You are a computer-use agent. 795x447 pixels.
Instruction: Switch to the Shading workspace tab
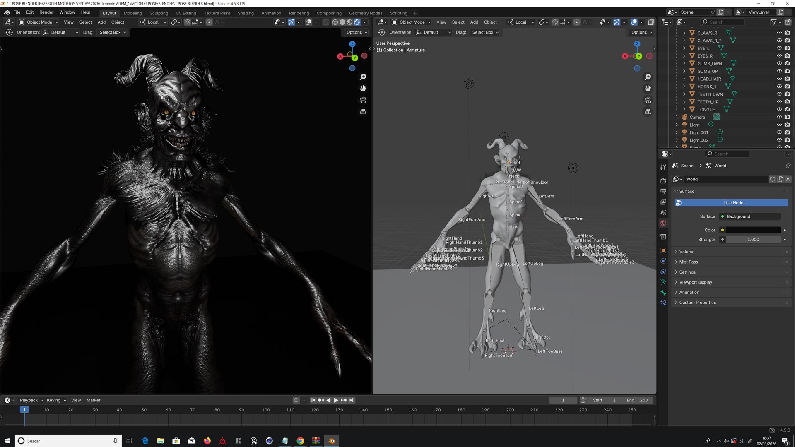click(x=246, y=13)
